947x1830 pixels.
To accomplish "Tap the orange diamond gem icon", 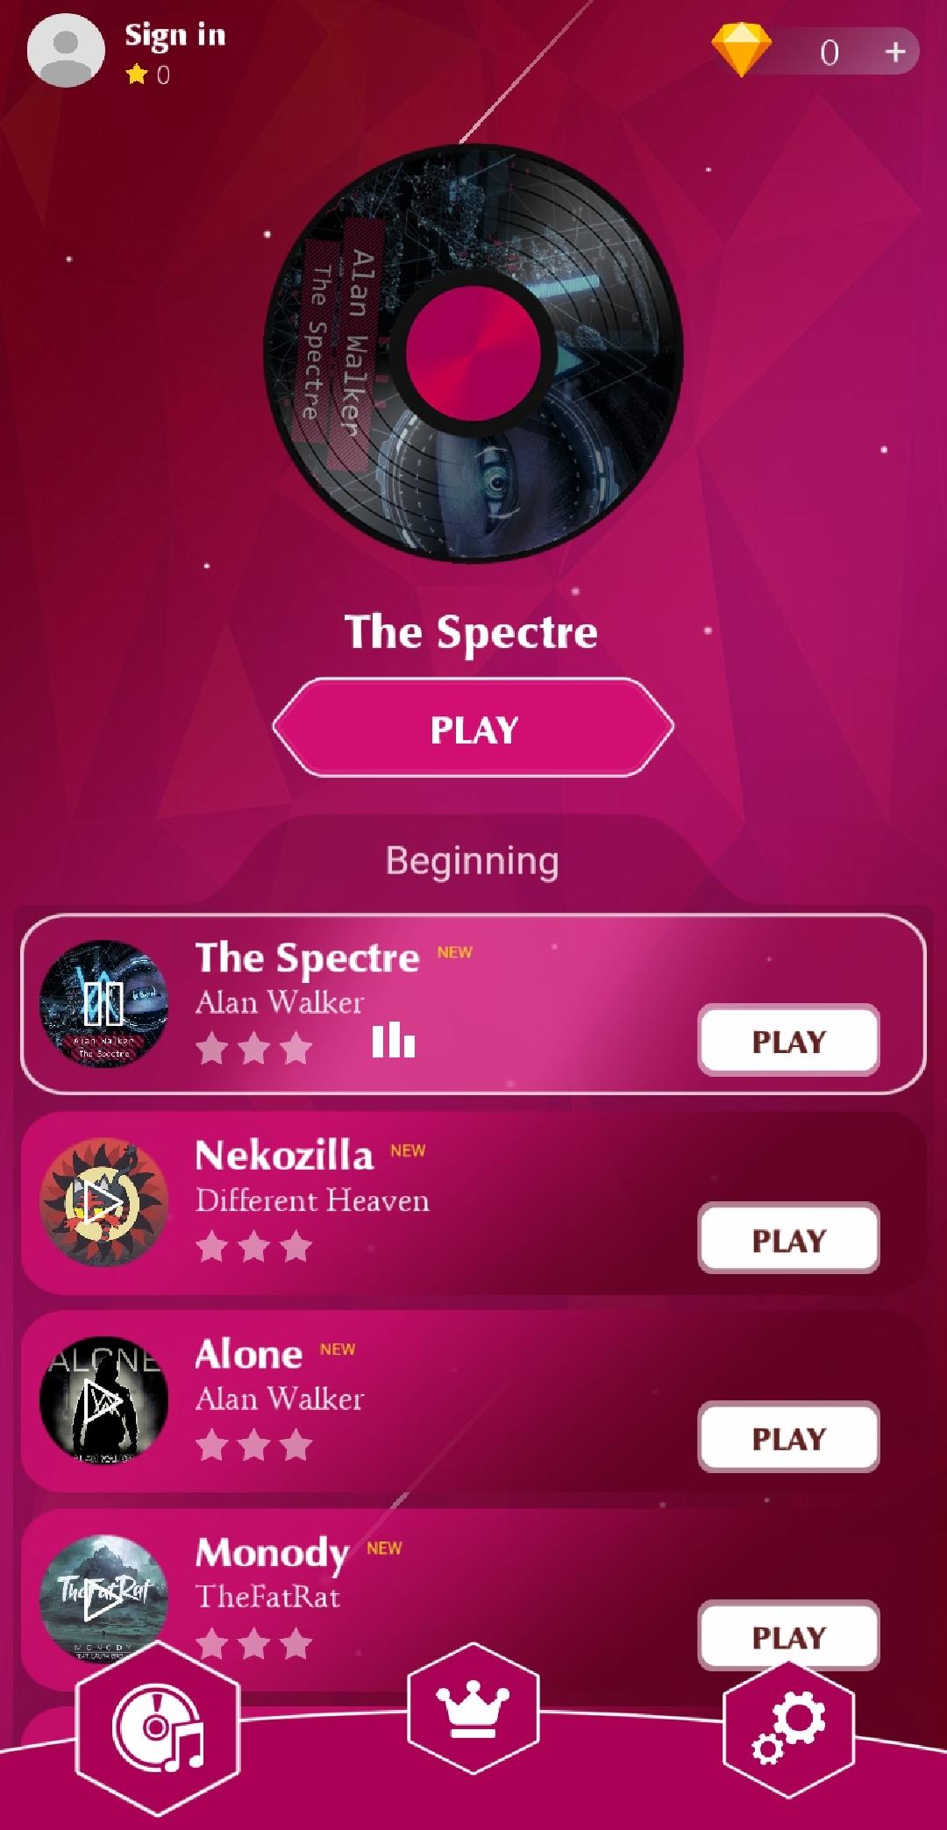I will pos(741,51).
